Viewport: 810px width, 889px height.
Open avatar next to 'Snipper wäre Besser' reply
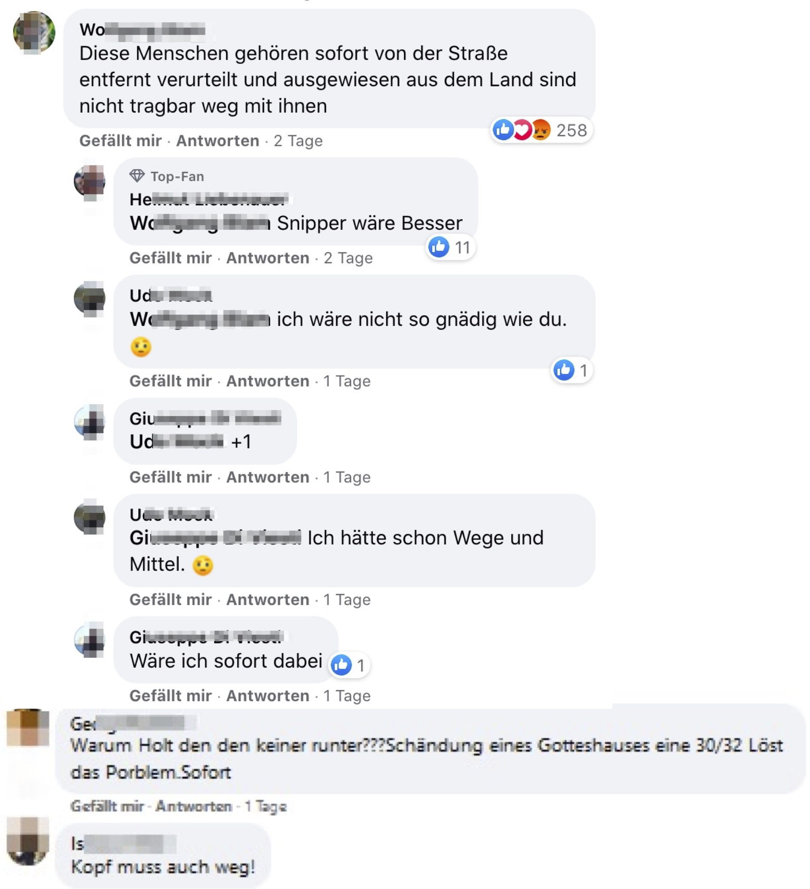(x=89, y=181)
